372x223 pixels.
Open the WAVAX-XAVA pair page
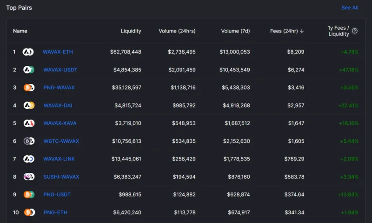[60, 123]
